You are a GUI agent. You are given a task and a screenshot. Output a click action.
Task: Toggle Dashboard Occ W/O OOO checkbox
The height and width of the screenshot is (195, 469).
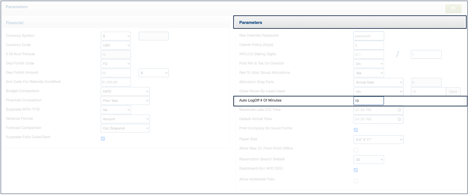(x=356, y=170)
